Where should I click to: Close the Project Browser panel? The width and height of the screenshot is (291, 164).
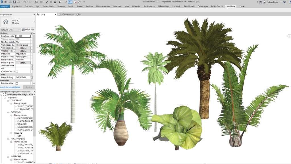(34, 92)
